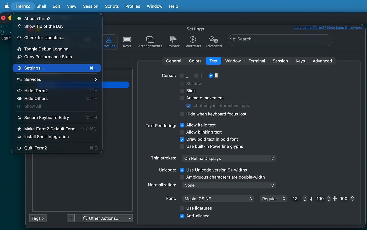Image resolution: width=367 pixels, height=230 pixels.
Task: Click the bug icon for Toggle Debug Logging
Action: point(19,49)
